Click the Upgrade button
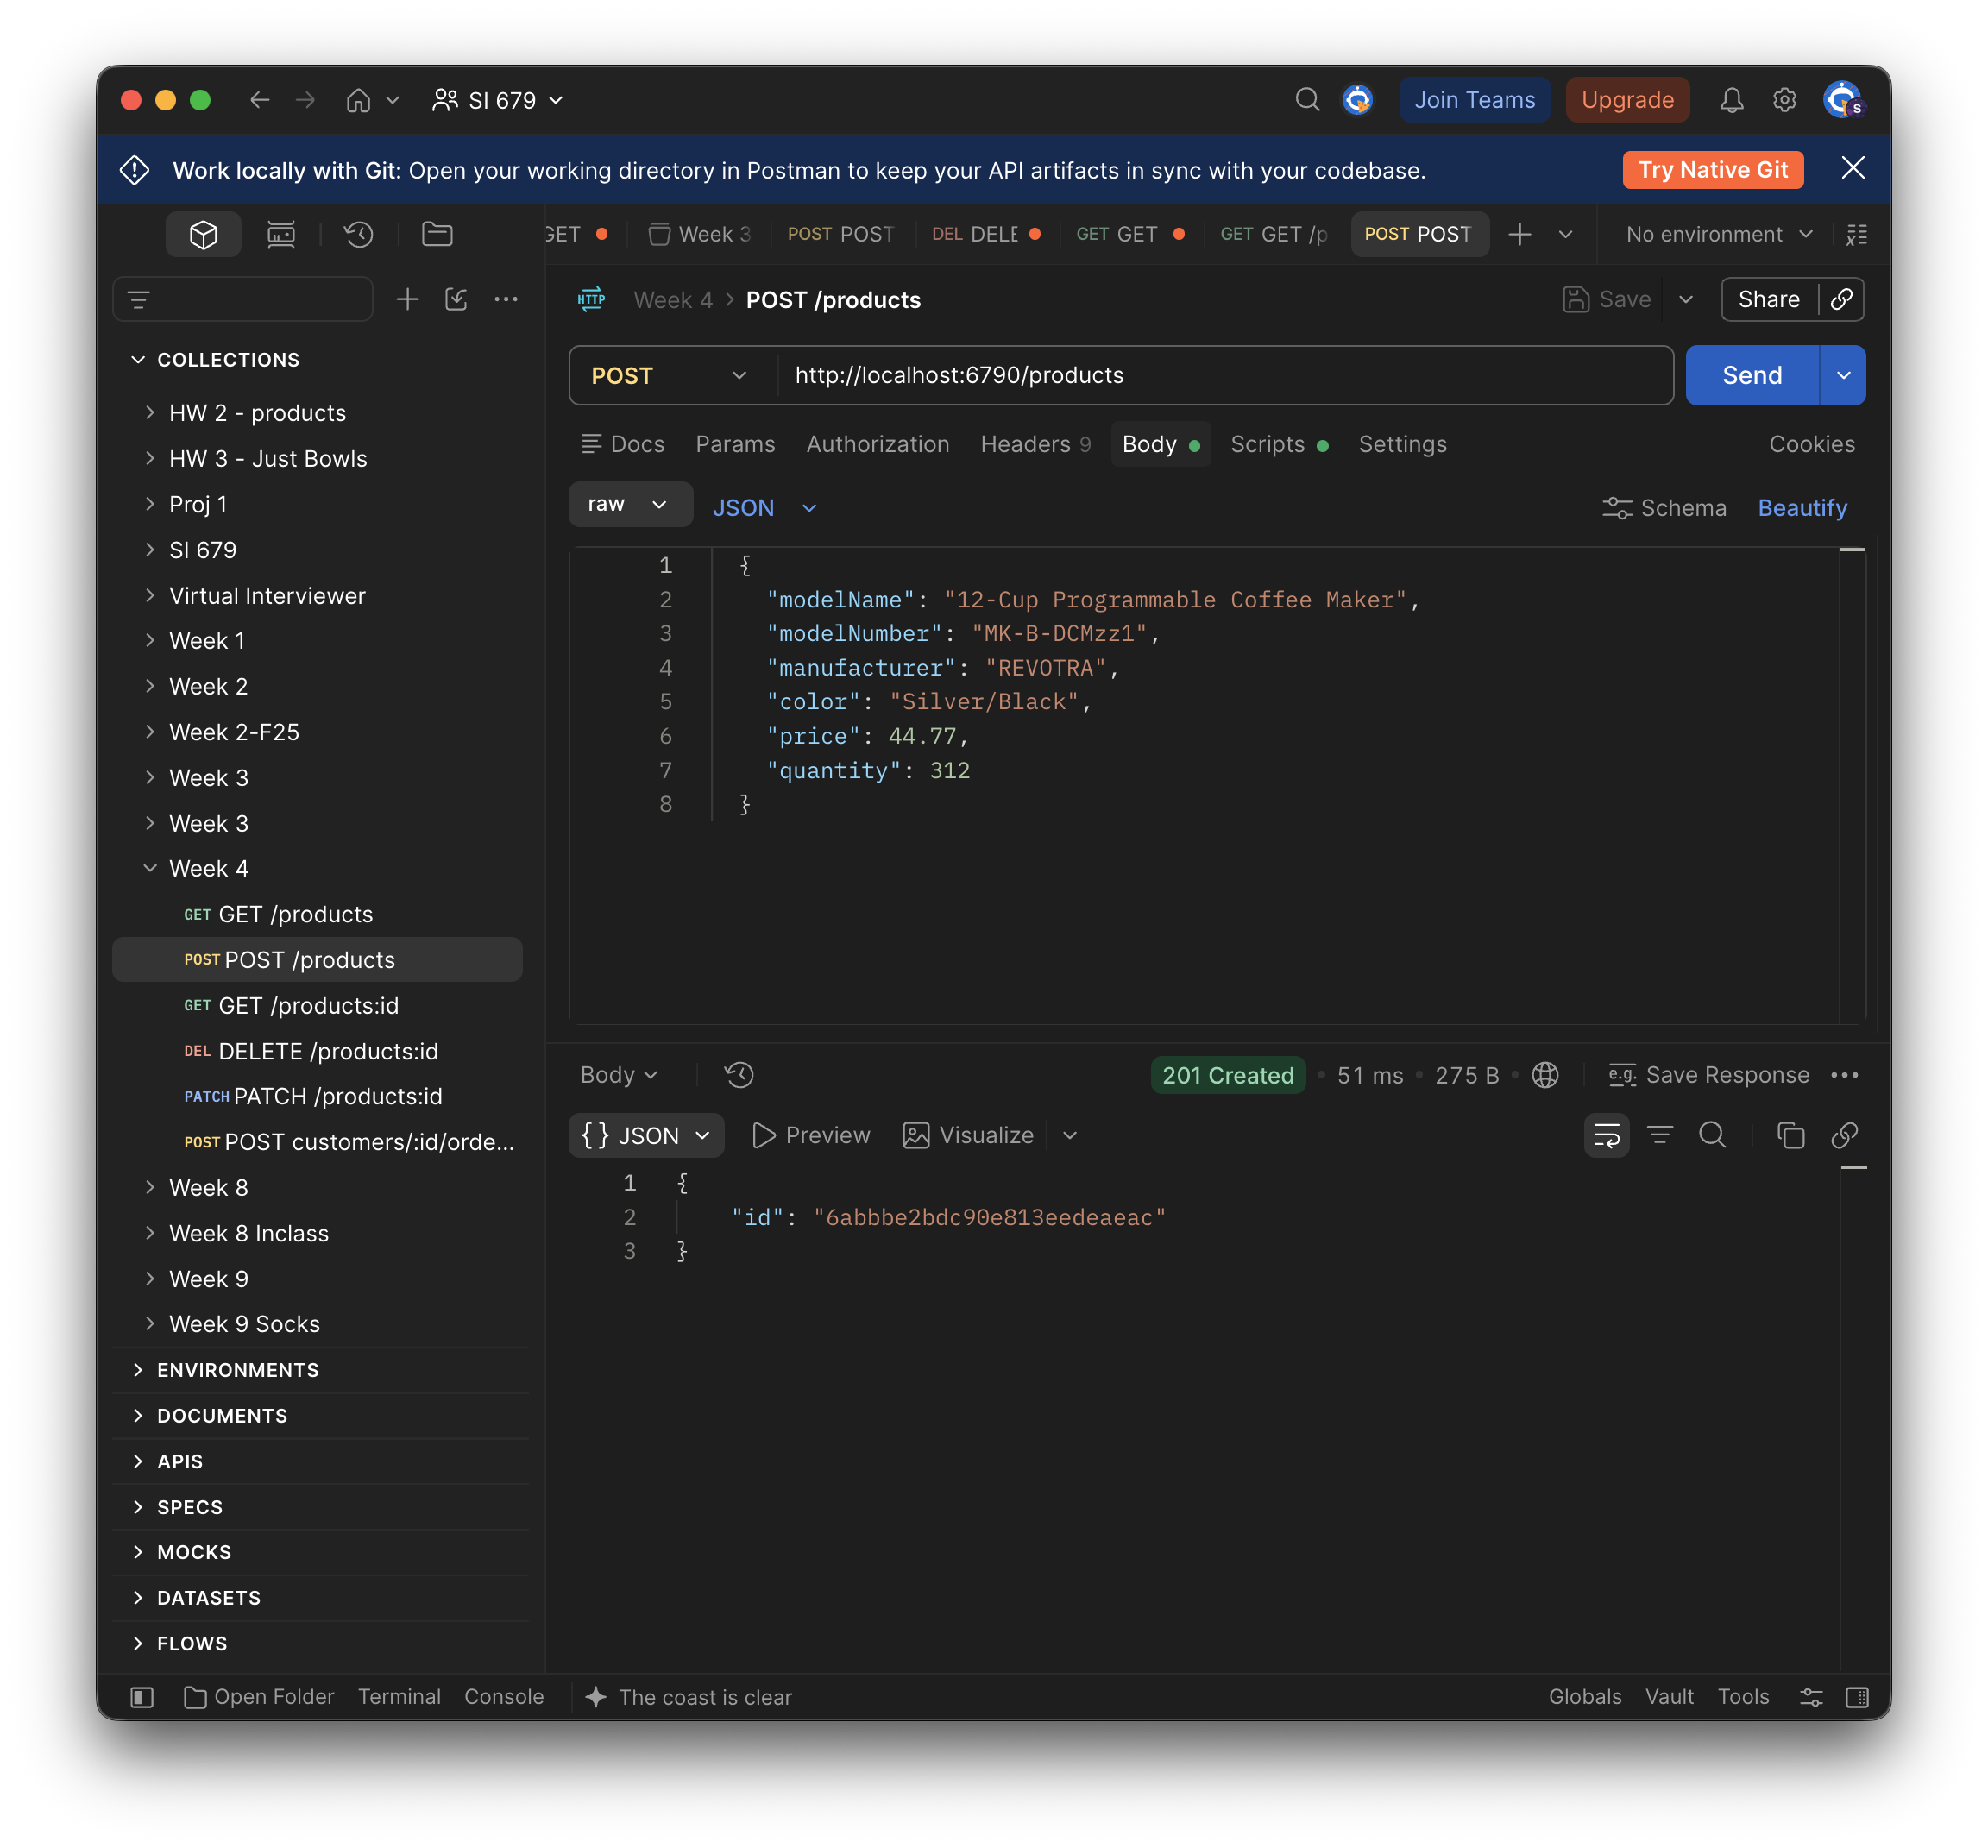 (1627, 99)
